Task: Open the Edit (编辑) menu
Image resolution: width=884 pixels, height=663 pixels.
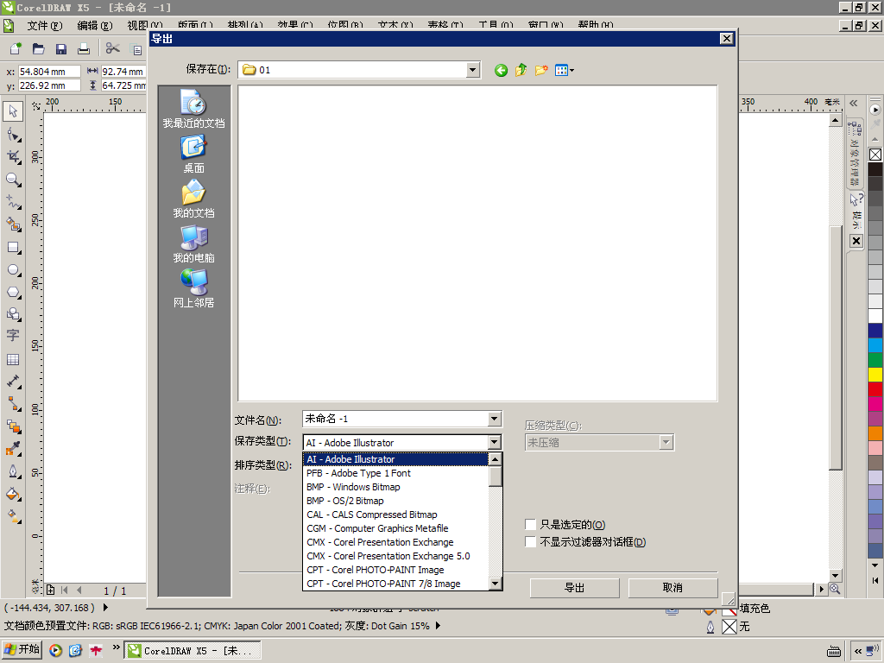Action: (x=95, y=25)
